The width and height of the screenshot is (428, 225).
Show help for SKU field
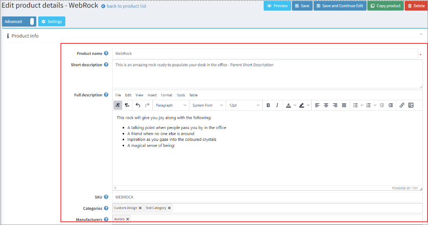(106, 197)
